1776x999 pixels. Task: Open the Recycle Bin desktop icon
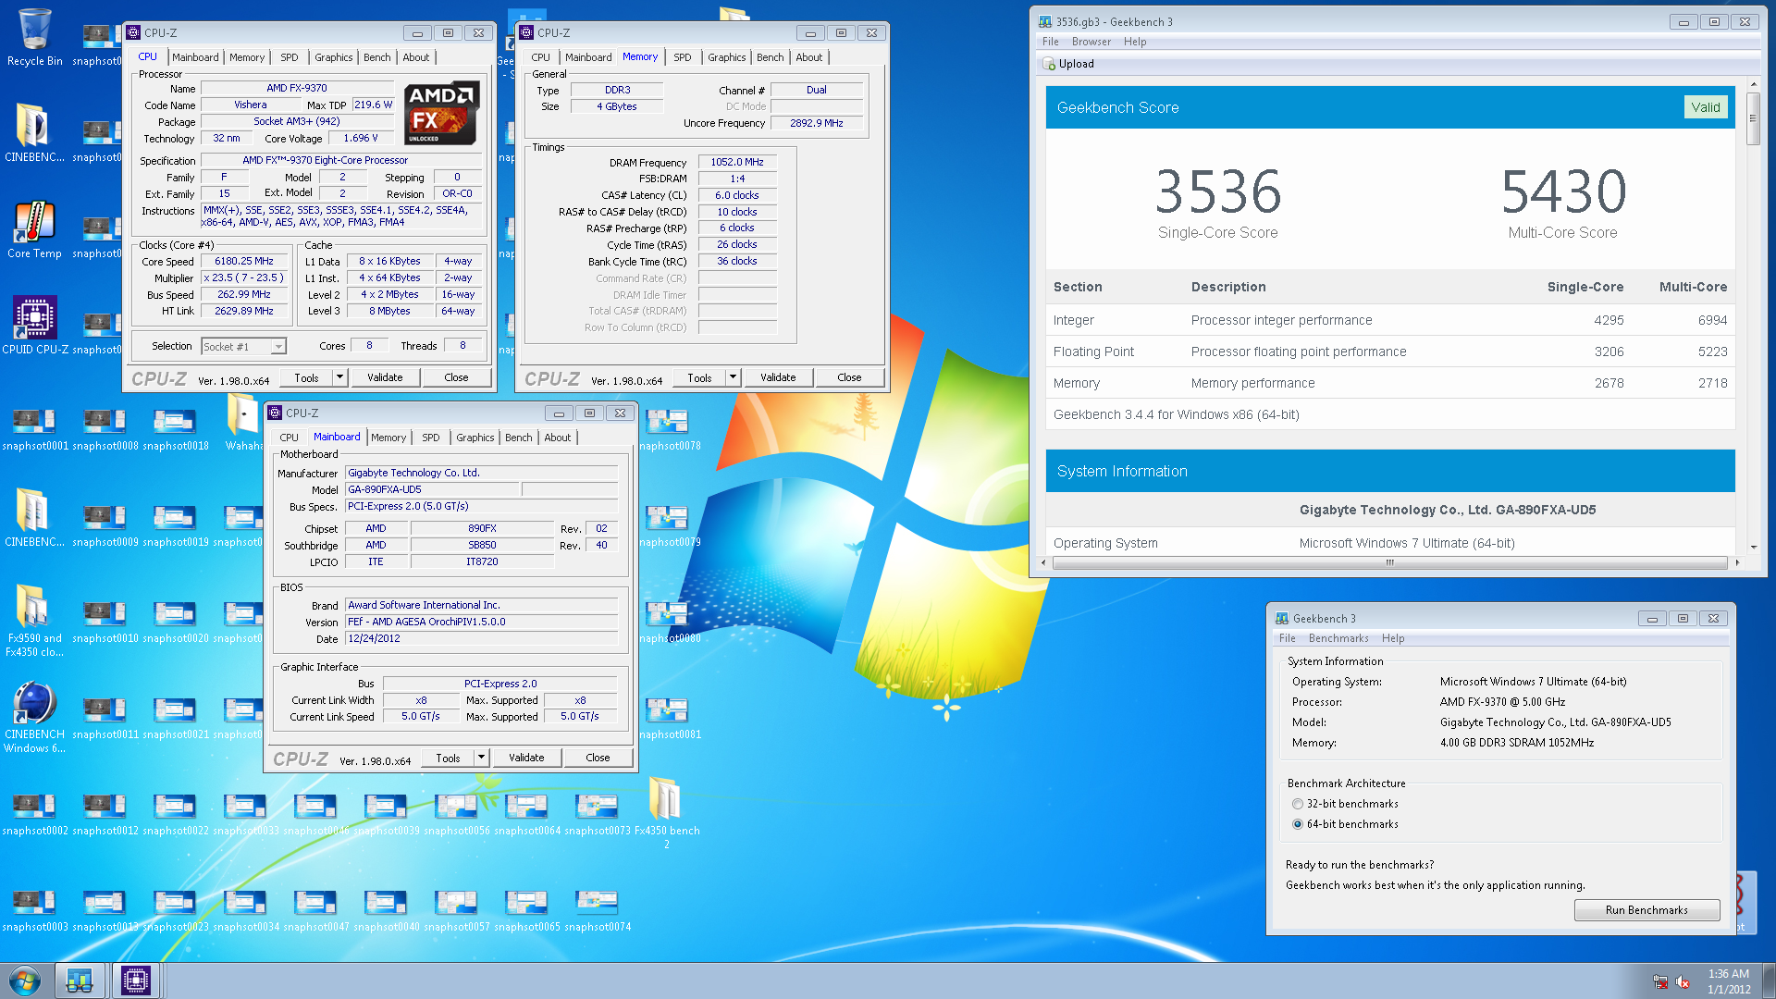coord(35,37)
